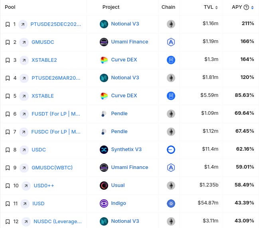Click the APY help question-mark icon

[246, 7]
